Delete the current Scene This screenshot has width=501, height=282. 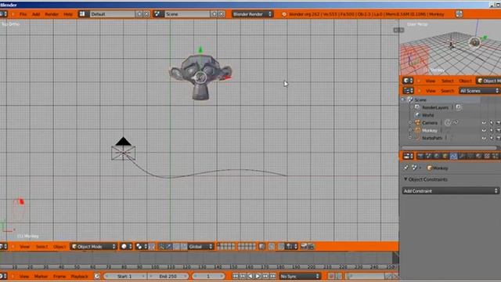[x=222, y=14]
